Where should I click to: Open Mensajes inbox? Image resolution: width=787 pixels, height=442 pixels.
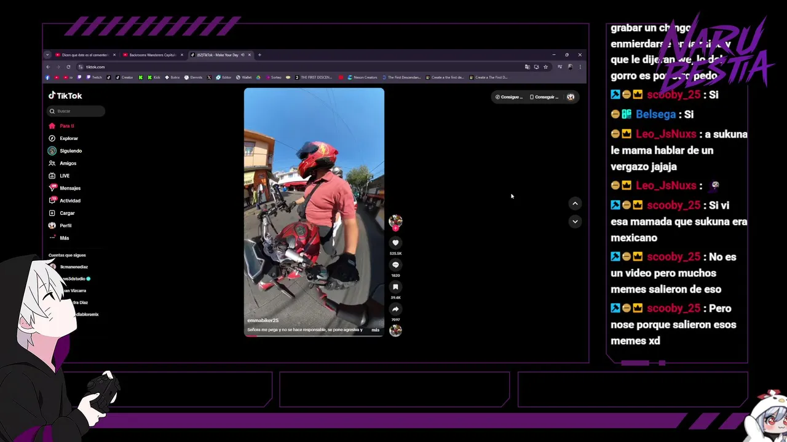point(65,188)
